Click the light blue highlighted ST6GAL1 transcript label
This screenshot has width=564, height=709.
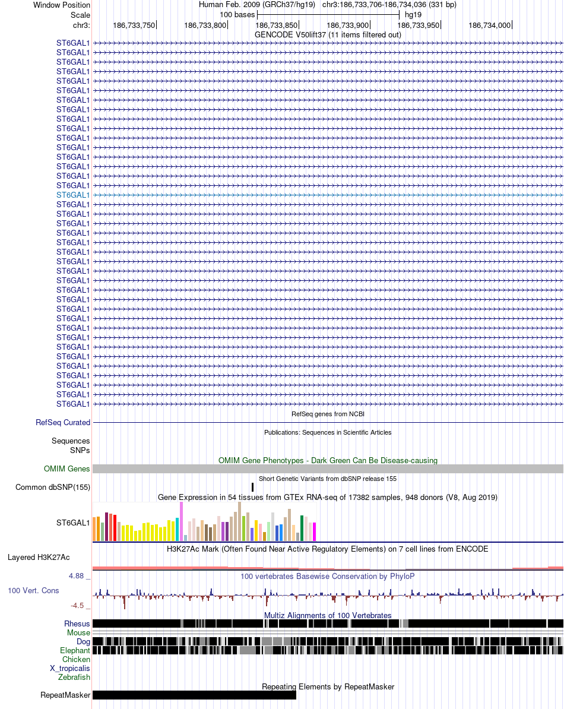[x=73, y=195]
